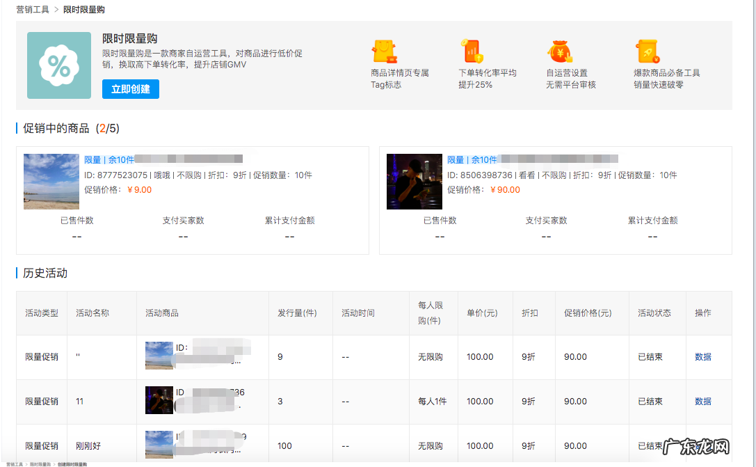Click the finger icon under 自运营设置 money bag
The height and width of the screenshot is (467, 756).
[x=568, y=59]
